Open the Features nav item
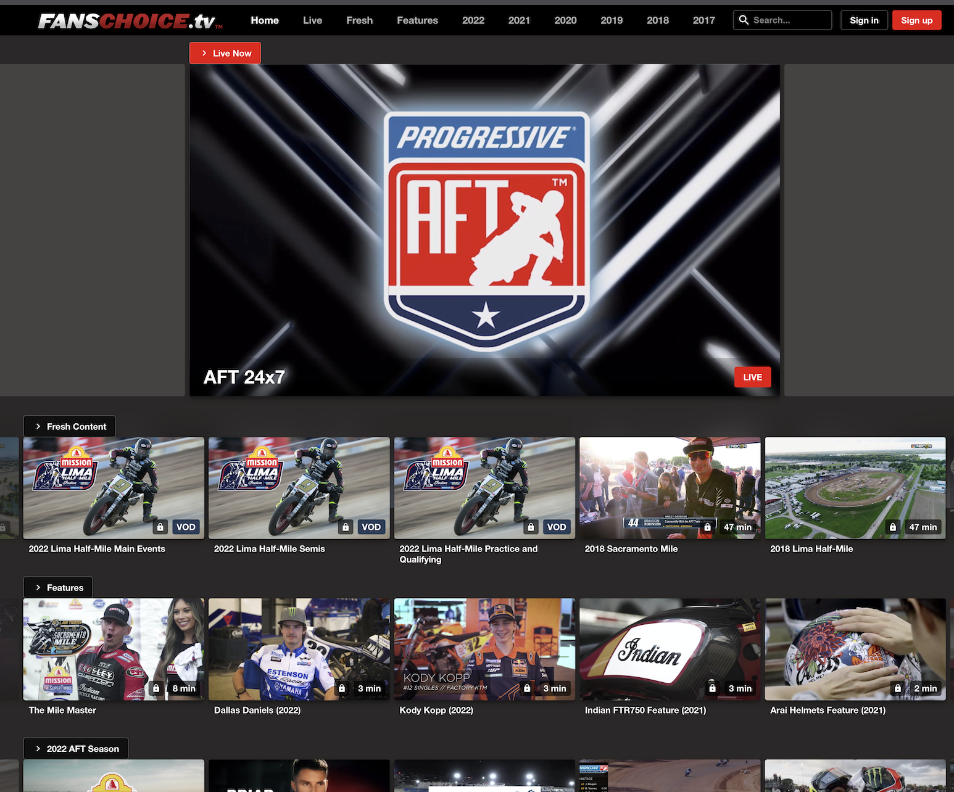The width and height of the screenshot is (954, 792). [x=418, y=20]
